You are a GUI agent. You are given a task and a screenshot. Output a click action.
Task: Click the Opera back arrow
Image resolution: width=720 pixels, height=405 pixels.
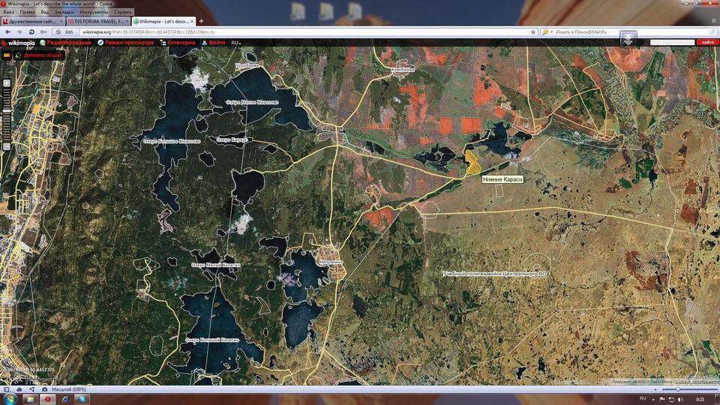(x=7, y=32)
